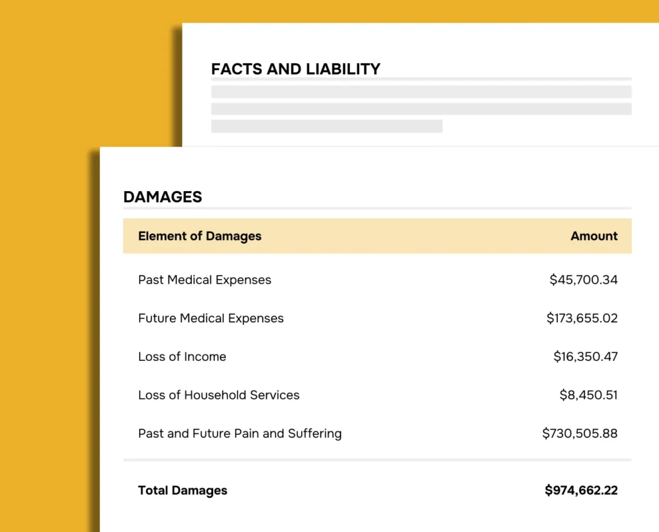Click the FACTS AND LIABILITY heading

pos(295,69)
